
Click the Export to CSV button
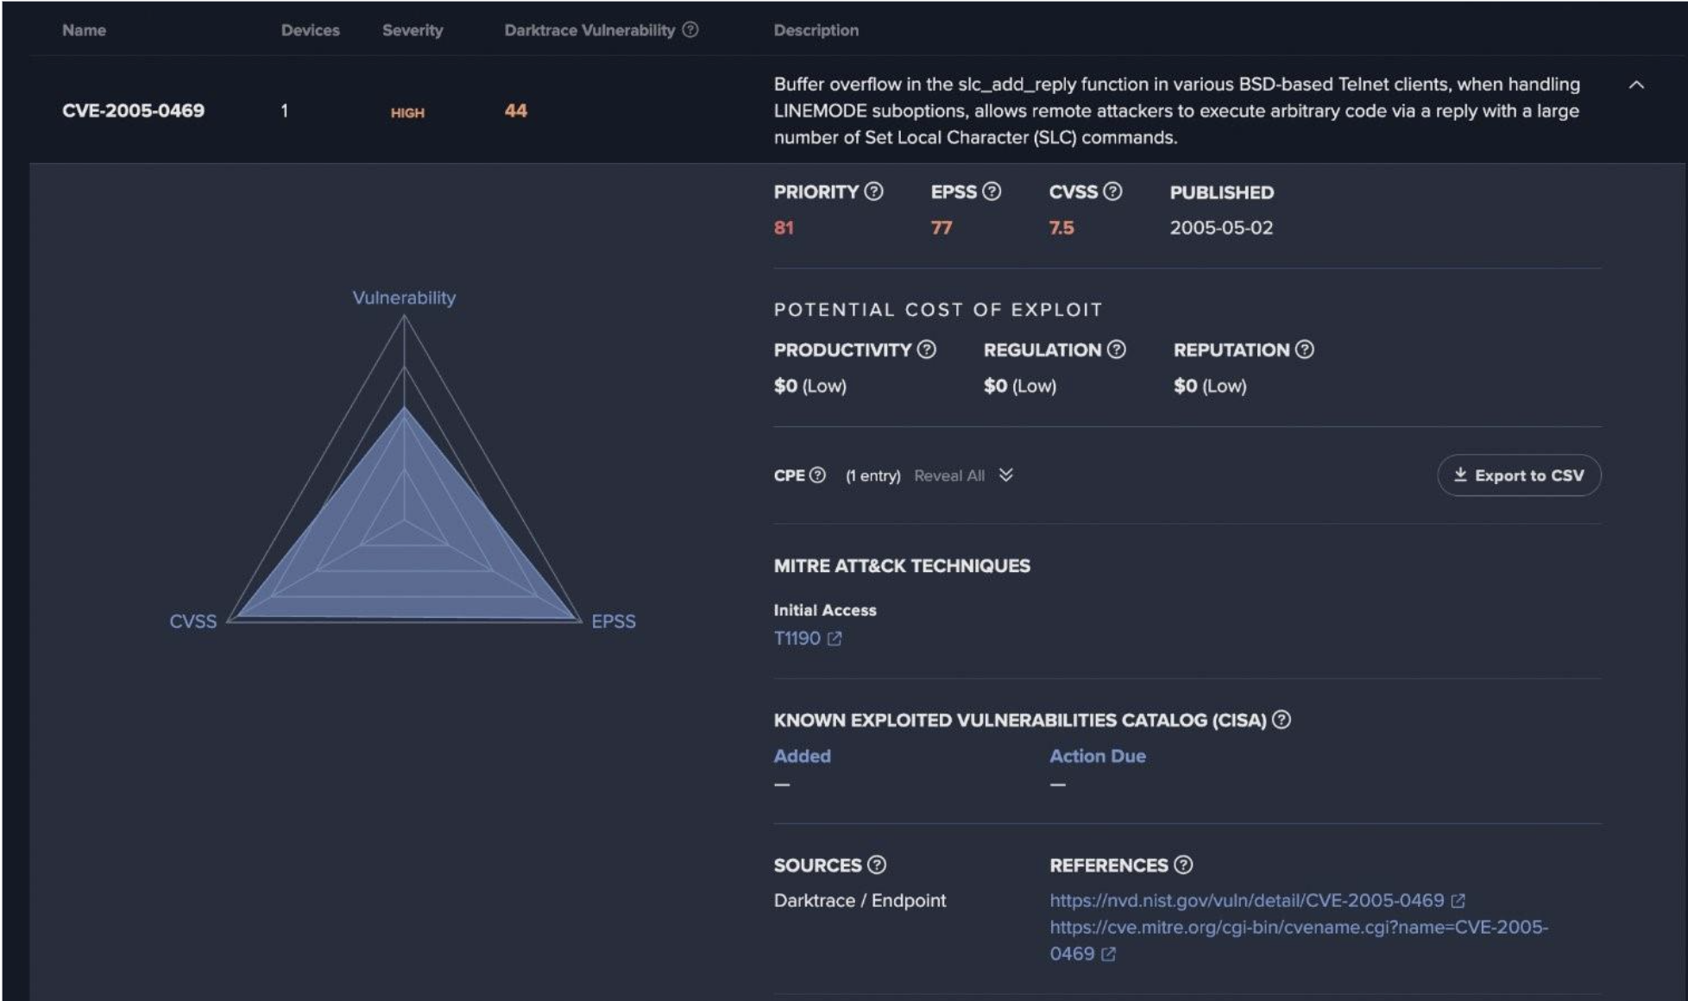coord(1520,475)
